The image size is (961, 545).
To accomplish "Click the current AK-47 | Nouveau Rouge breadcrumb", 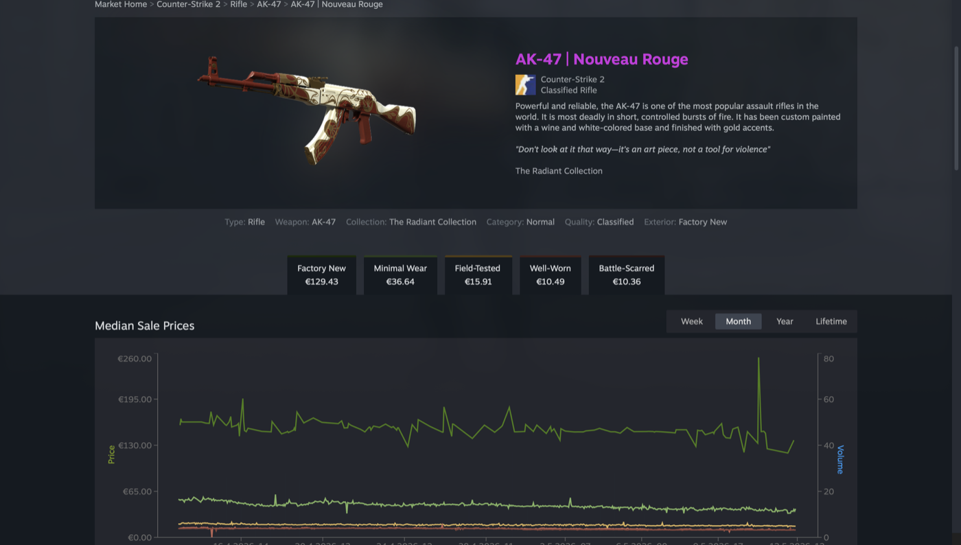I will 336,4.
